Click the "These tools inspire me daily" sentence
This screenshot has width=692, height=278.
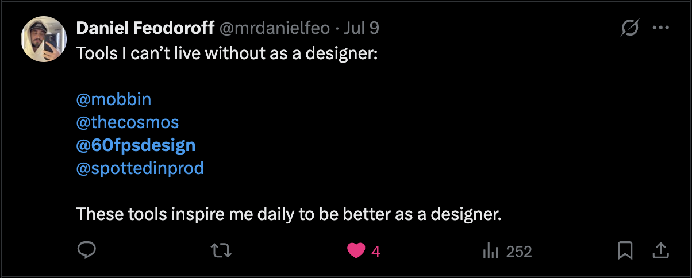point(289,215)
